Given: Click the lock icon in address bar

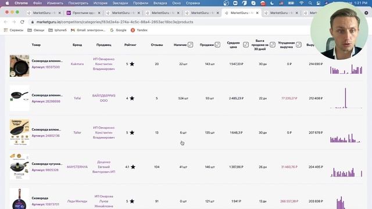Looking at the screenshot, I should tap(33, 22).
